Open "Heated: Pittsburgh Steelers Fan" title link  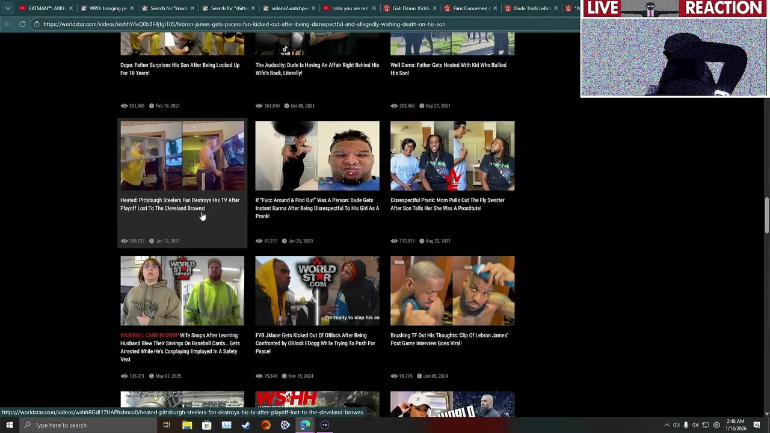point(180,204)
